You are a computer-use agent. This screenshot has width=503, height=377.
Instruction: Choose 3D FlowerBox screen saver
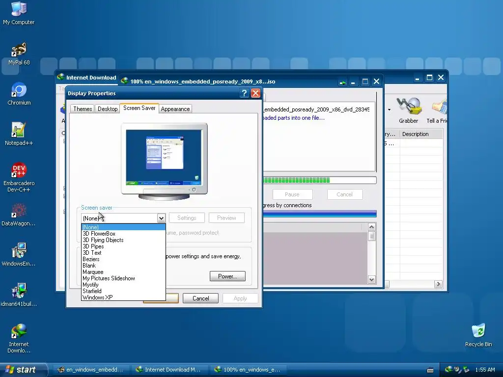(x=123, y=233)
